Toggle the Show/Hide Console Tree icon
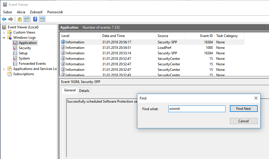The width and height of the screenshot is (269, 159). pyautogui.click(x=27, y=19)
